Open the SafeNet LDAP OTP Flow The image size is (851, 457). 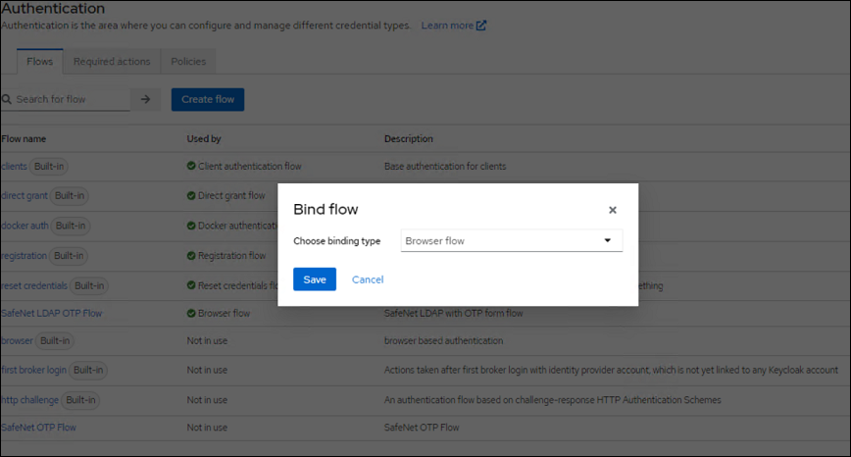pyautogui.click(x=51, y=314)
